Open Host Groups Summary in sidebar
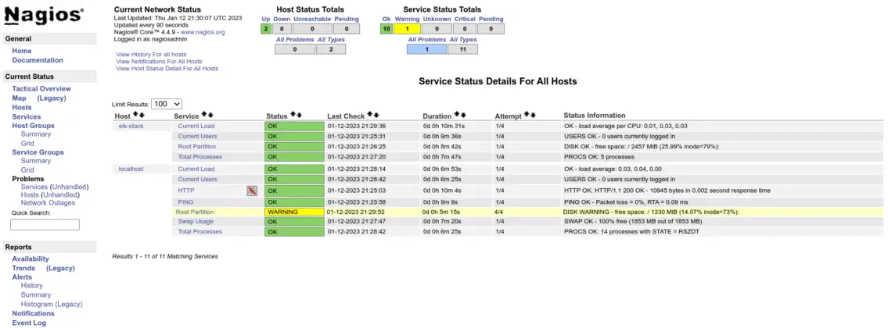Viewport: 888px width, 328px height. pyautogui.click(x=36, y=134)
